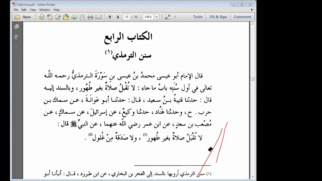
Task: Go to previous page up arrow
Action: coord(110,17)
